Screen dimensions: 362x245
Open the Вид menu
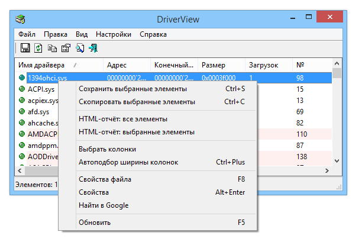pos(82,34)
